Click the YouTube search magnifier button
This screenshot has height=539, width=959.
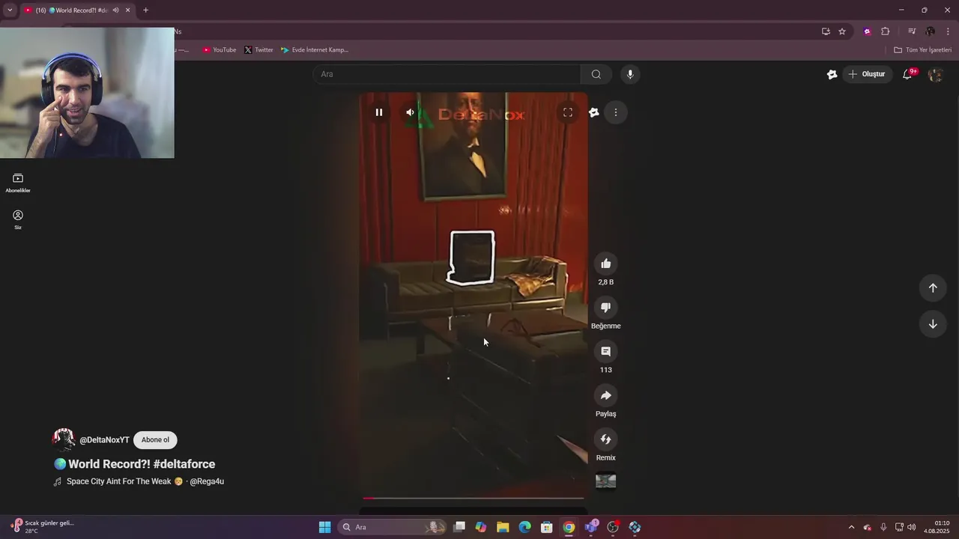point(596,74)
